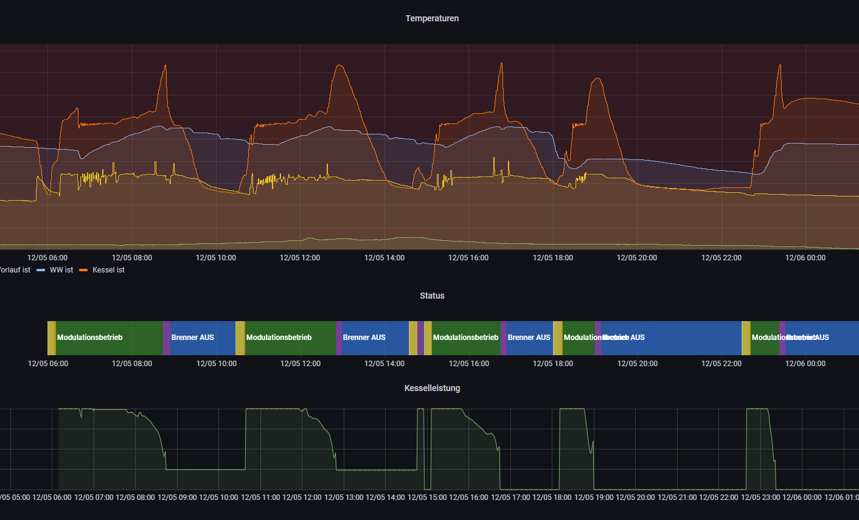Select the last Brenner AUS segment at 12/06 00:00
The width and height of the screenshot is (859, 520).
[821, 338]
